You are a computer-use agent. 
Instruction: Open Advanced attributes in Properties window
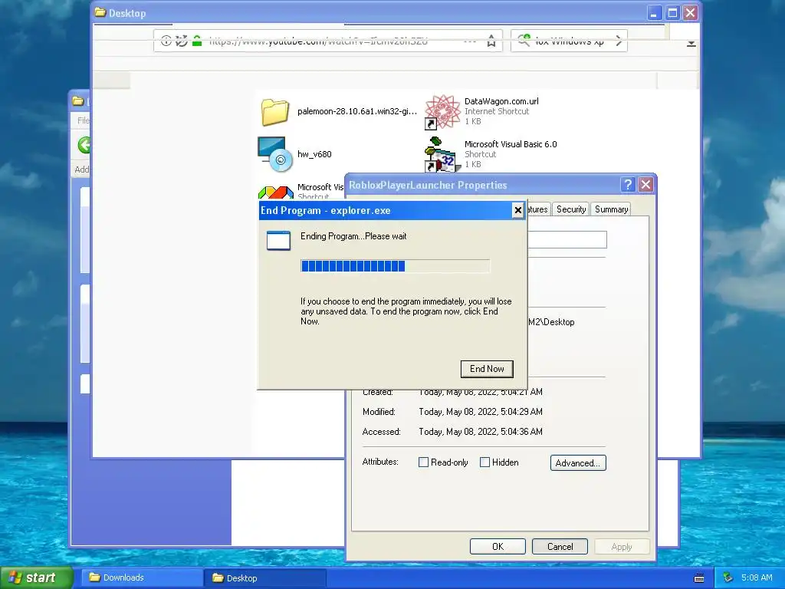[x=578, y=462]
